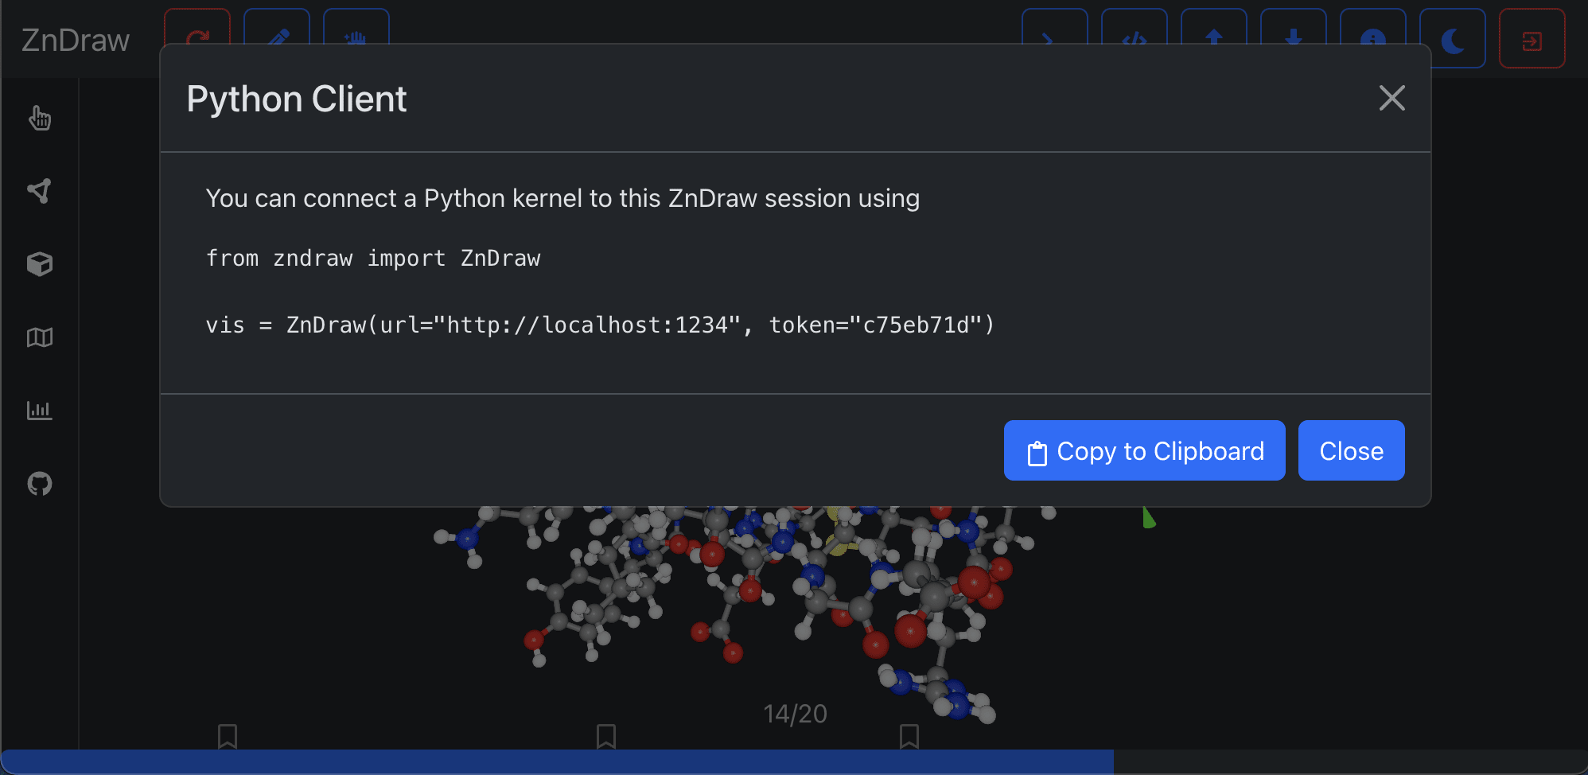1588x775 pixels.
Task: Upload a file using the upload arrow icon
Action: 1214,37
